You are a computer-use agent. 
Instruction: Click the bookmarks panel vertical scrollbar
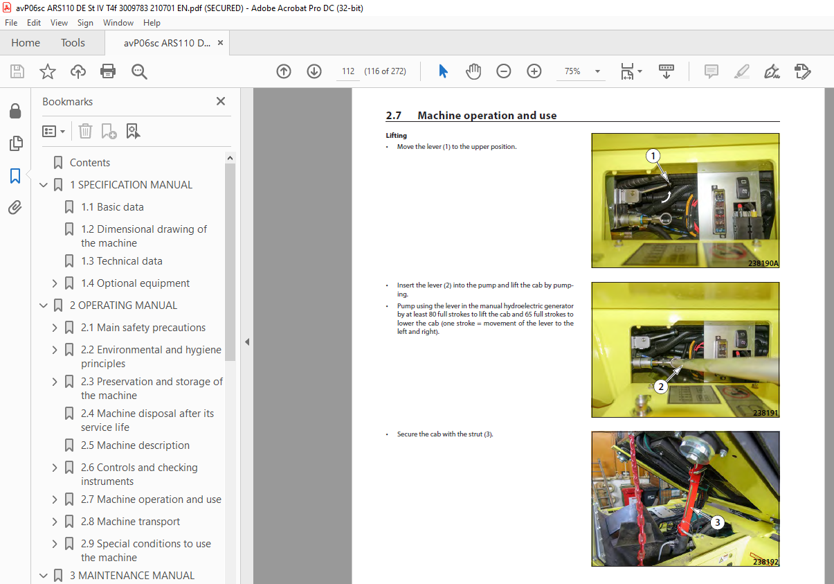coord(230,263)
